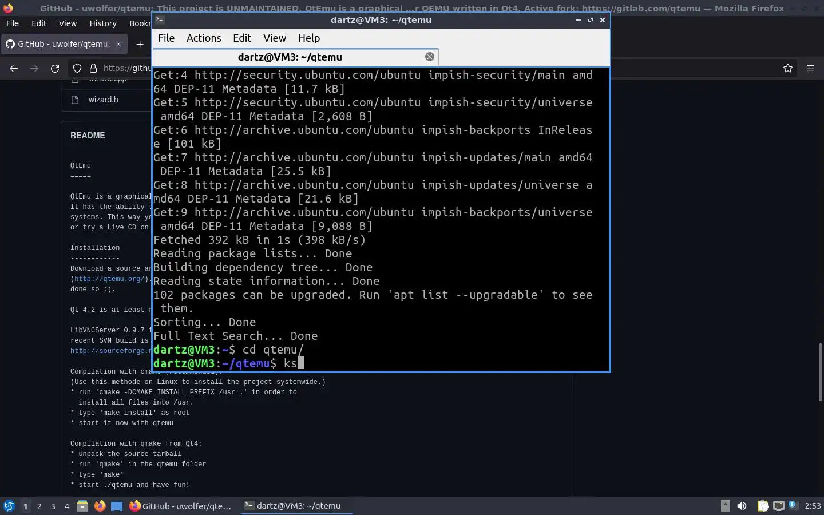The image size is (824, 515).
Task: Open Firefox Edit menu
Action: [39, 23]
